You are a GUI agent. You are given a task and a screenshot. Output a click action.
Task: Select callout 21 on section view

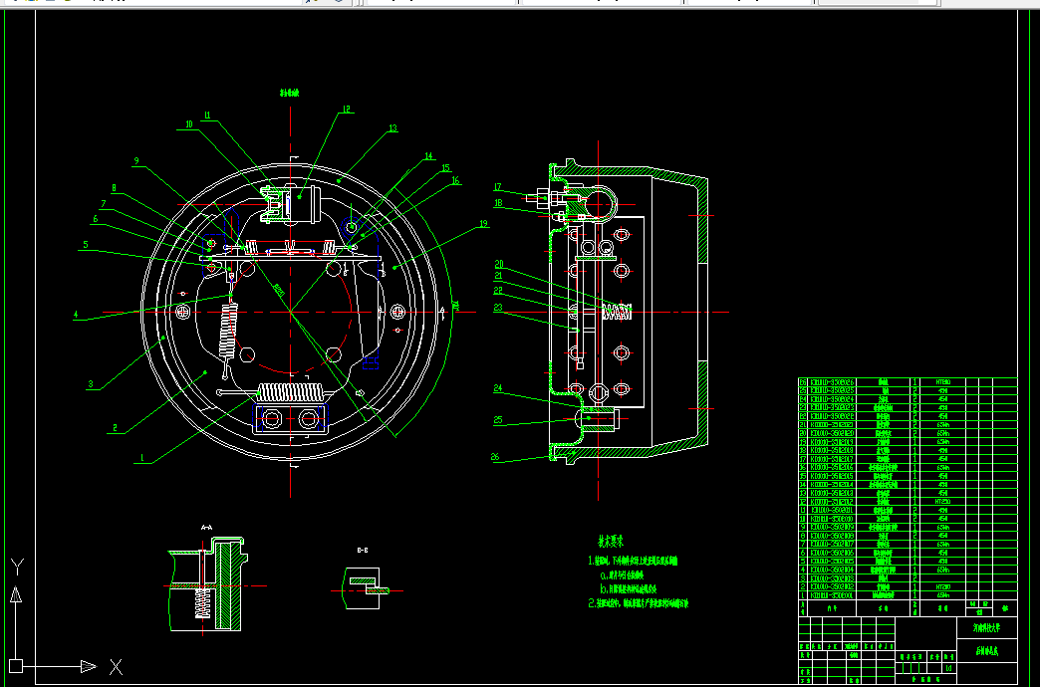[x=498, y=276]
